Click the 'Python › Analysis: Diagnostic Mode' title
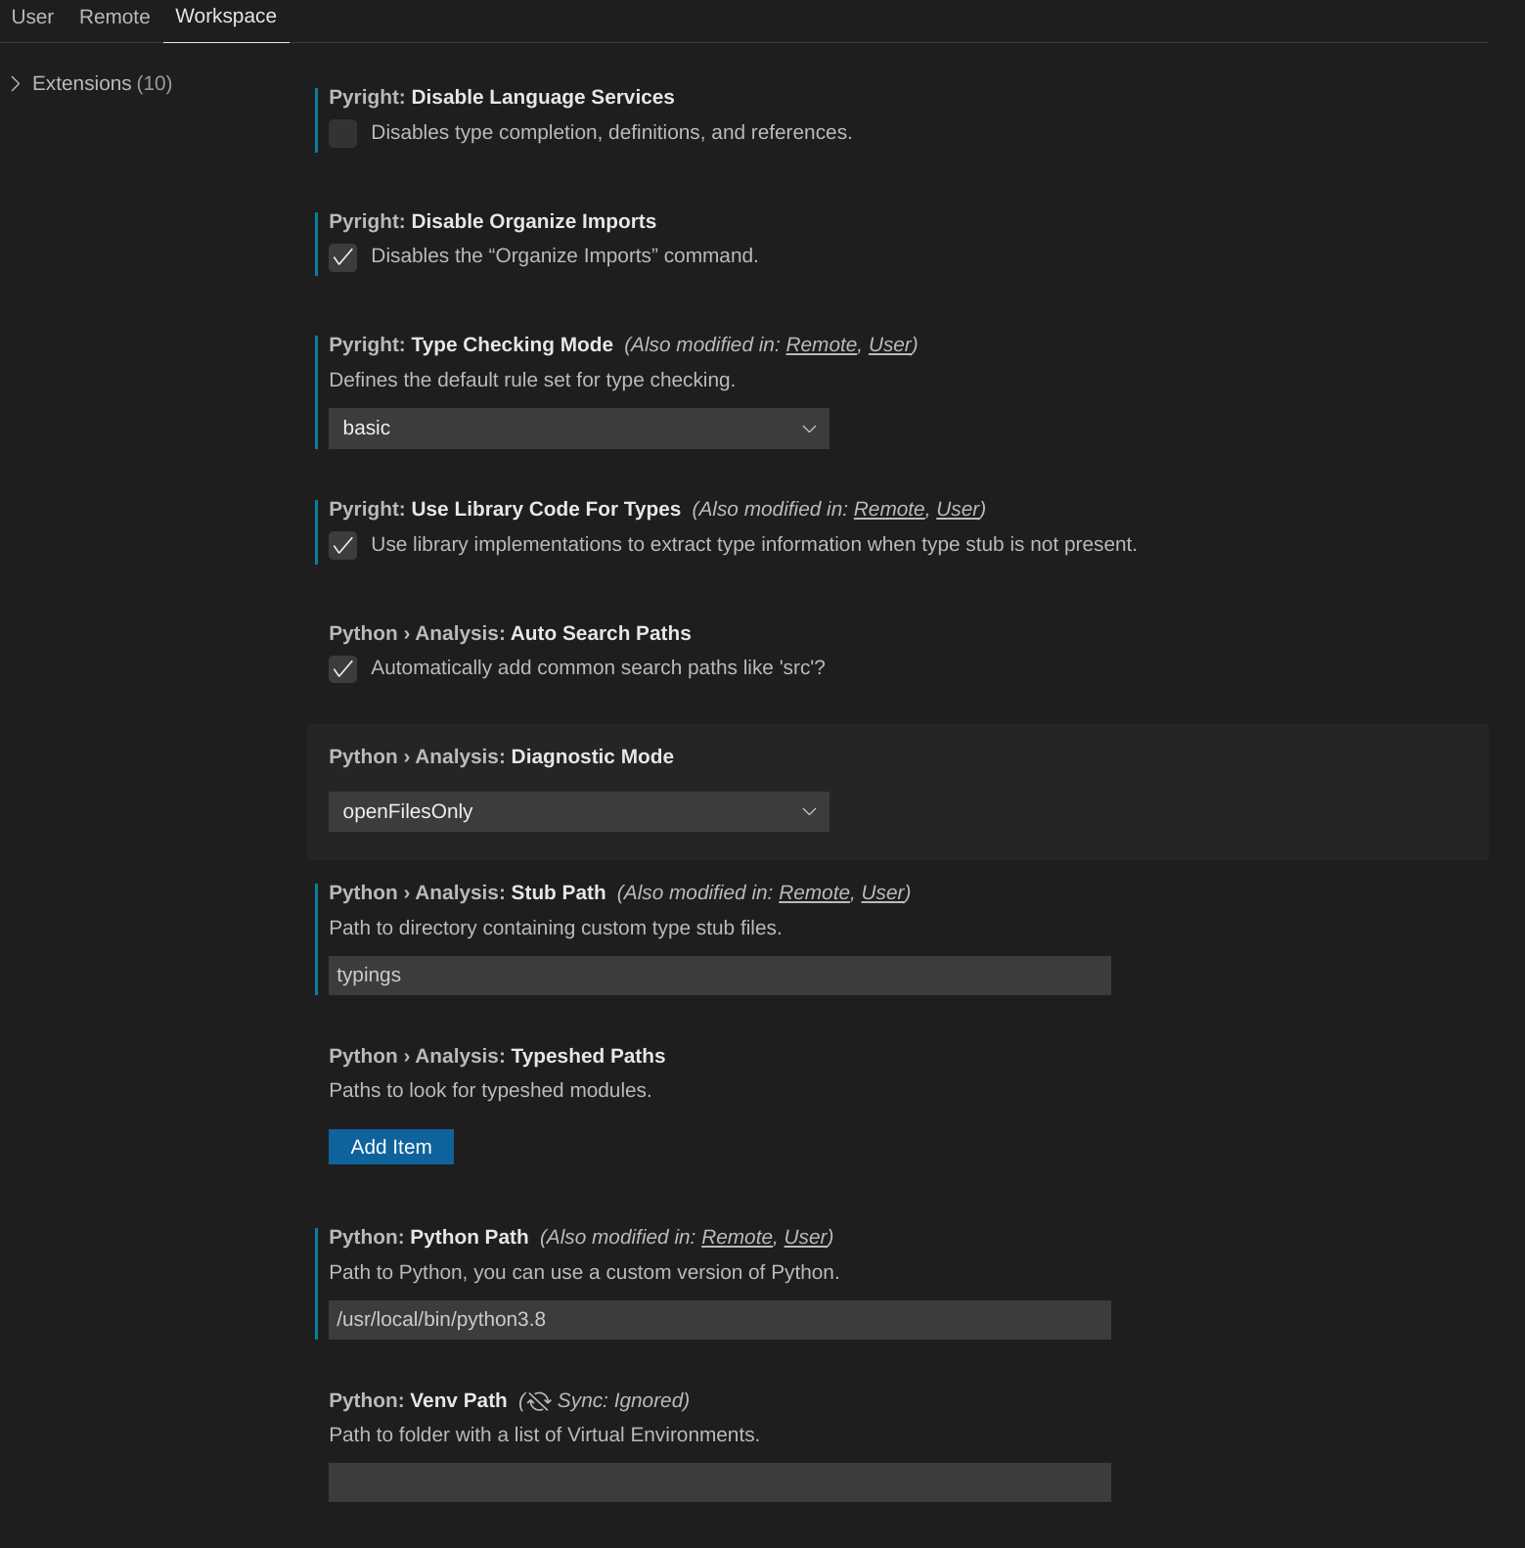 pyautogui.click(x=502, y=756)
